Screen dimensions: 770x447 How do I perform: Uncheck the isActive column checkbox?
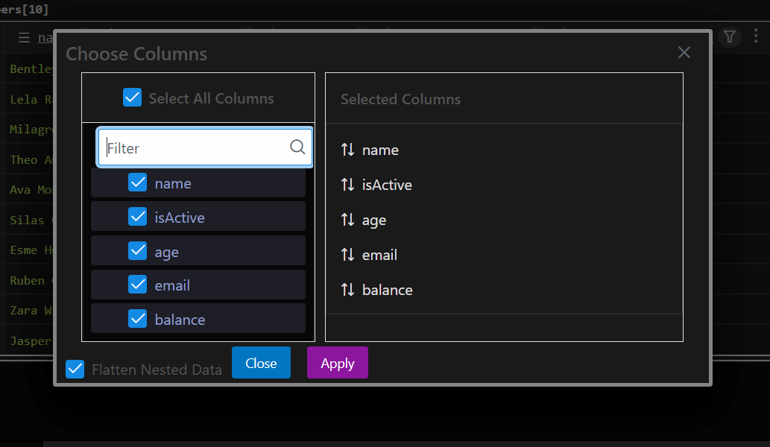coord(138,216)
